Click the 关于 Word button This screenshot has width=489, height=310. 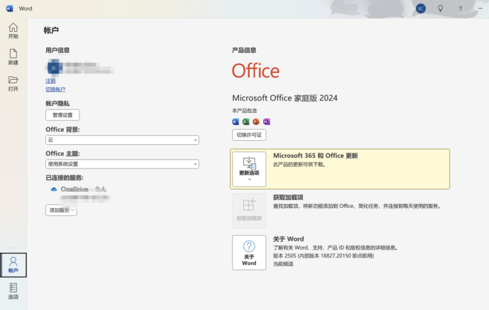tap(249, 253)
